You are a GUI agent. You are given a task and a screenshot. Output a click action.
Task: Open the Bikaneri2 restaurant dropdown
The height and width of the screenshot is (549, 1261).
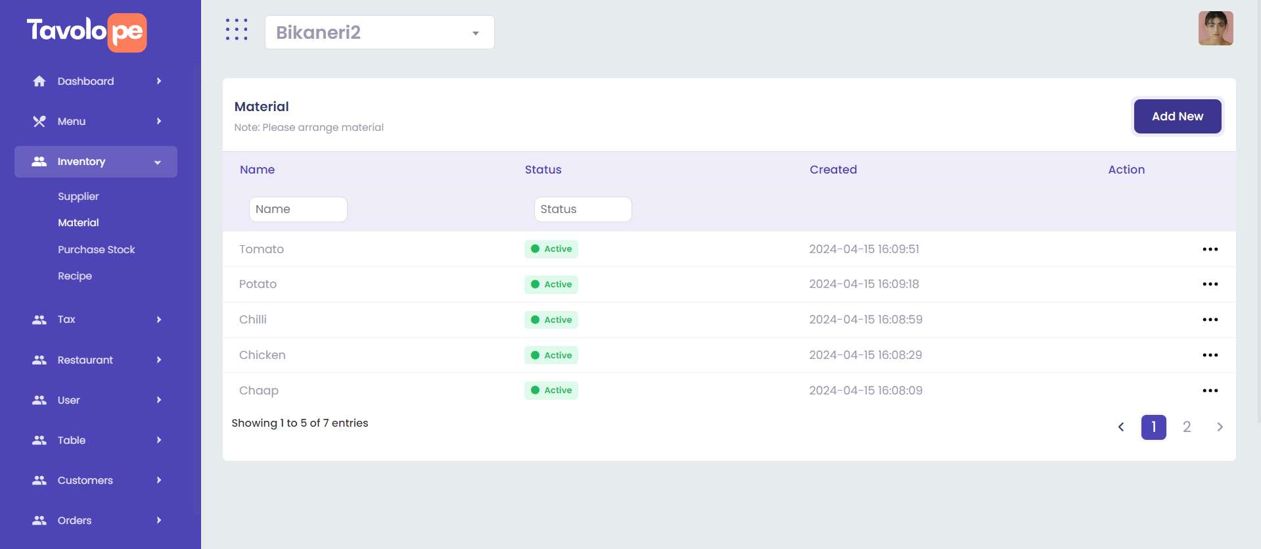tap(379, 32)
